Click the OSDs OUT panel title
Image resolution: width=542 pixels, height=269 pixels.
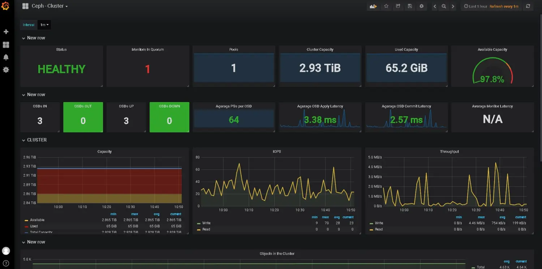click(83, 106)
